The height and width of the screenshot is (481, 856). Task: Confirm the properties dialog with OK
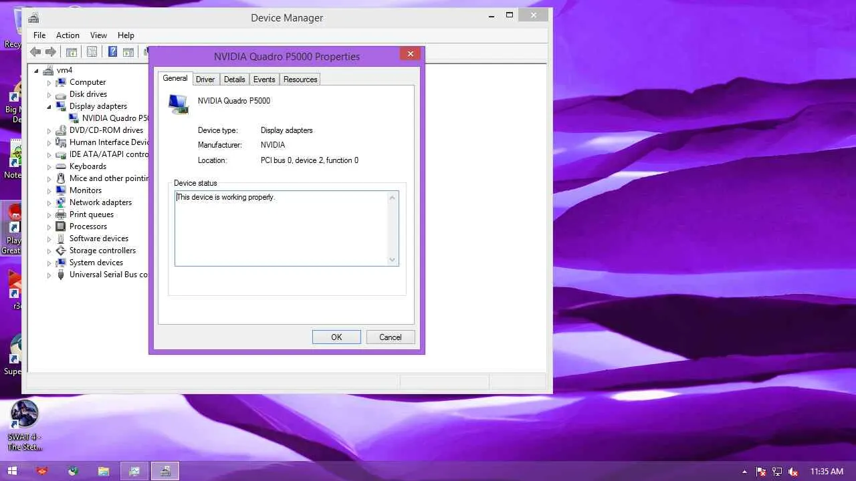pos(336,337)
